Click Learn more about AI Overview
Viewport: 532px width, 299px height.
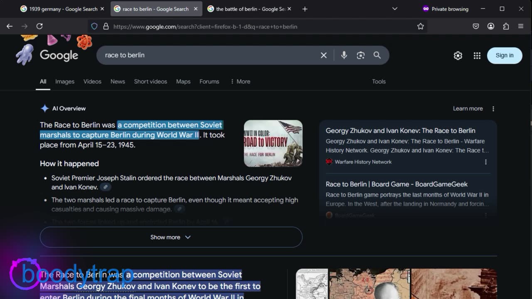click(468, 108)
